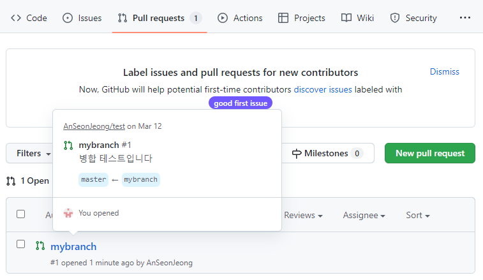Open the Reviews filter dropdown
This screenshot has height=280, width=483.
(302, 216)
